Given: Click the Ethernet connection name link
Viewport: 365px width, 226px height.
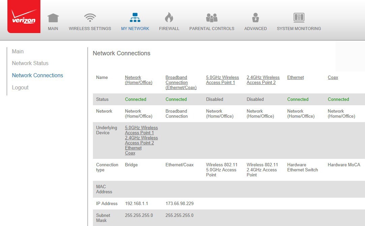Looking at the screenshot, I should click(x=295, y=77).
